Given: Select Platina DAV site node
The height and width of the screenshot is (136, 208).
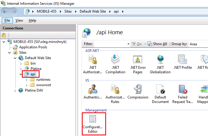Looking at the screenshot, I should point(34,90).
